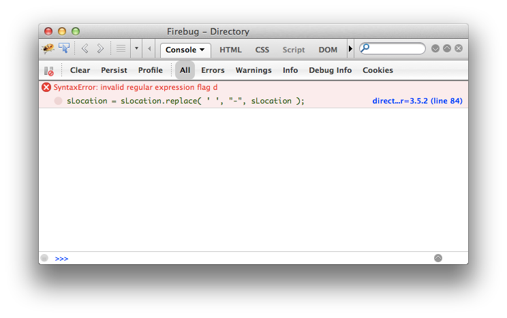The width and height of the screenshot is (507, 318).
Task: Filter console by Errors
Action: pos(213,70)
